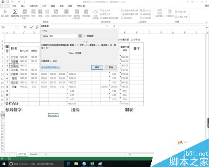This screenshot has height=167, width=209.
Task: Switch to the Insert tab
Action: [x=23, y=6]
